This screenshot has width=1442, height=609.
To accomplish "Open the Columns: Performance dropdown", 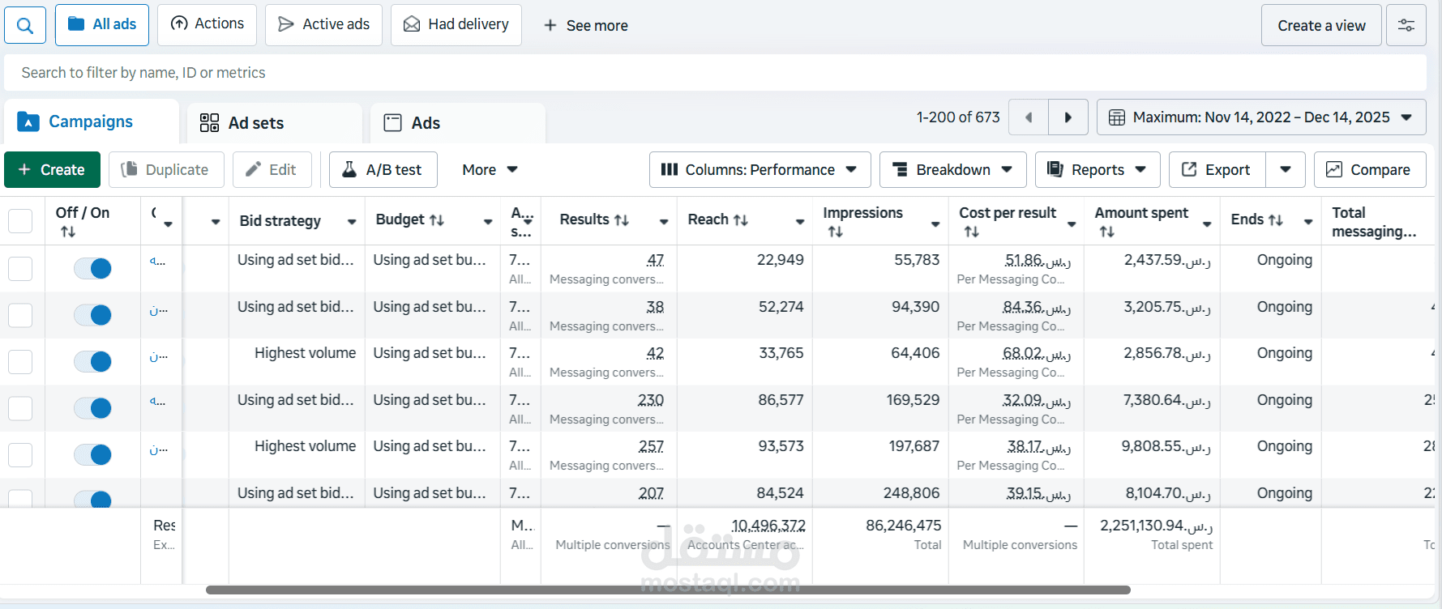I will click(760, 170).
